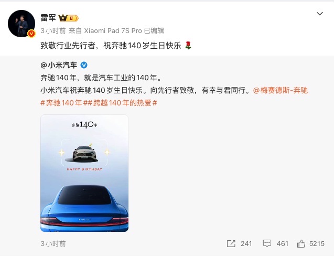Image resolution: width=334 pixels, height=257 pixels.
Task: Click the gold crown membership badge
Action: coord(68,18)
